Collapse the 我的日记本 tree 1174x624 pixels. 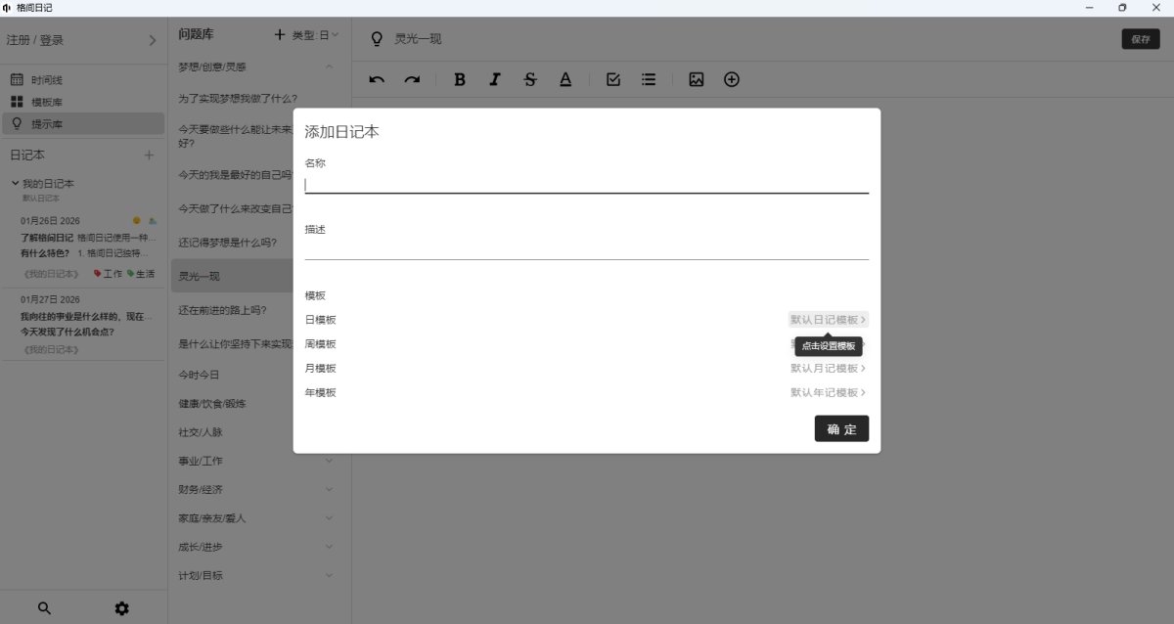point(16,183)
